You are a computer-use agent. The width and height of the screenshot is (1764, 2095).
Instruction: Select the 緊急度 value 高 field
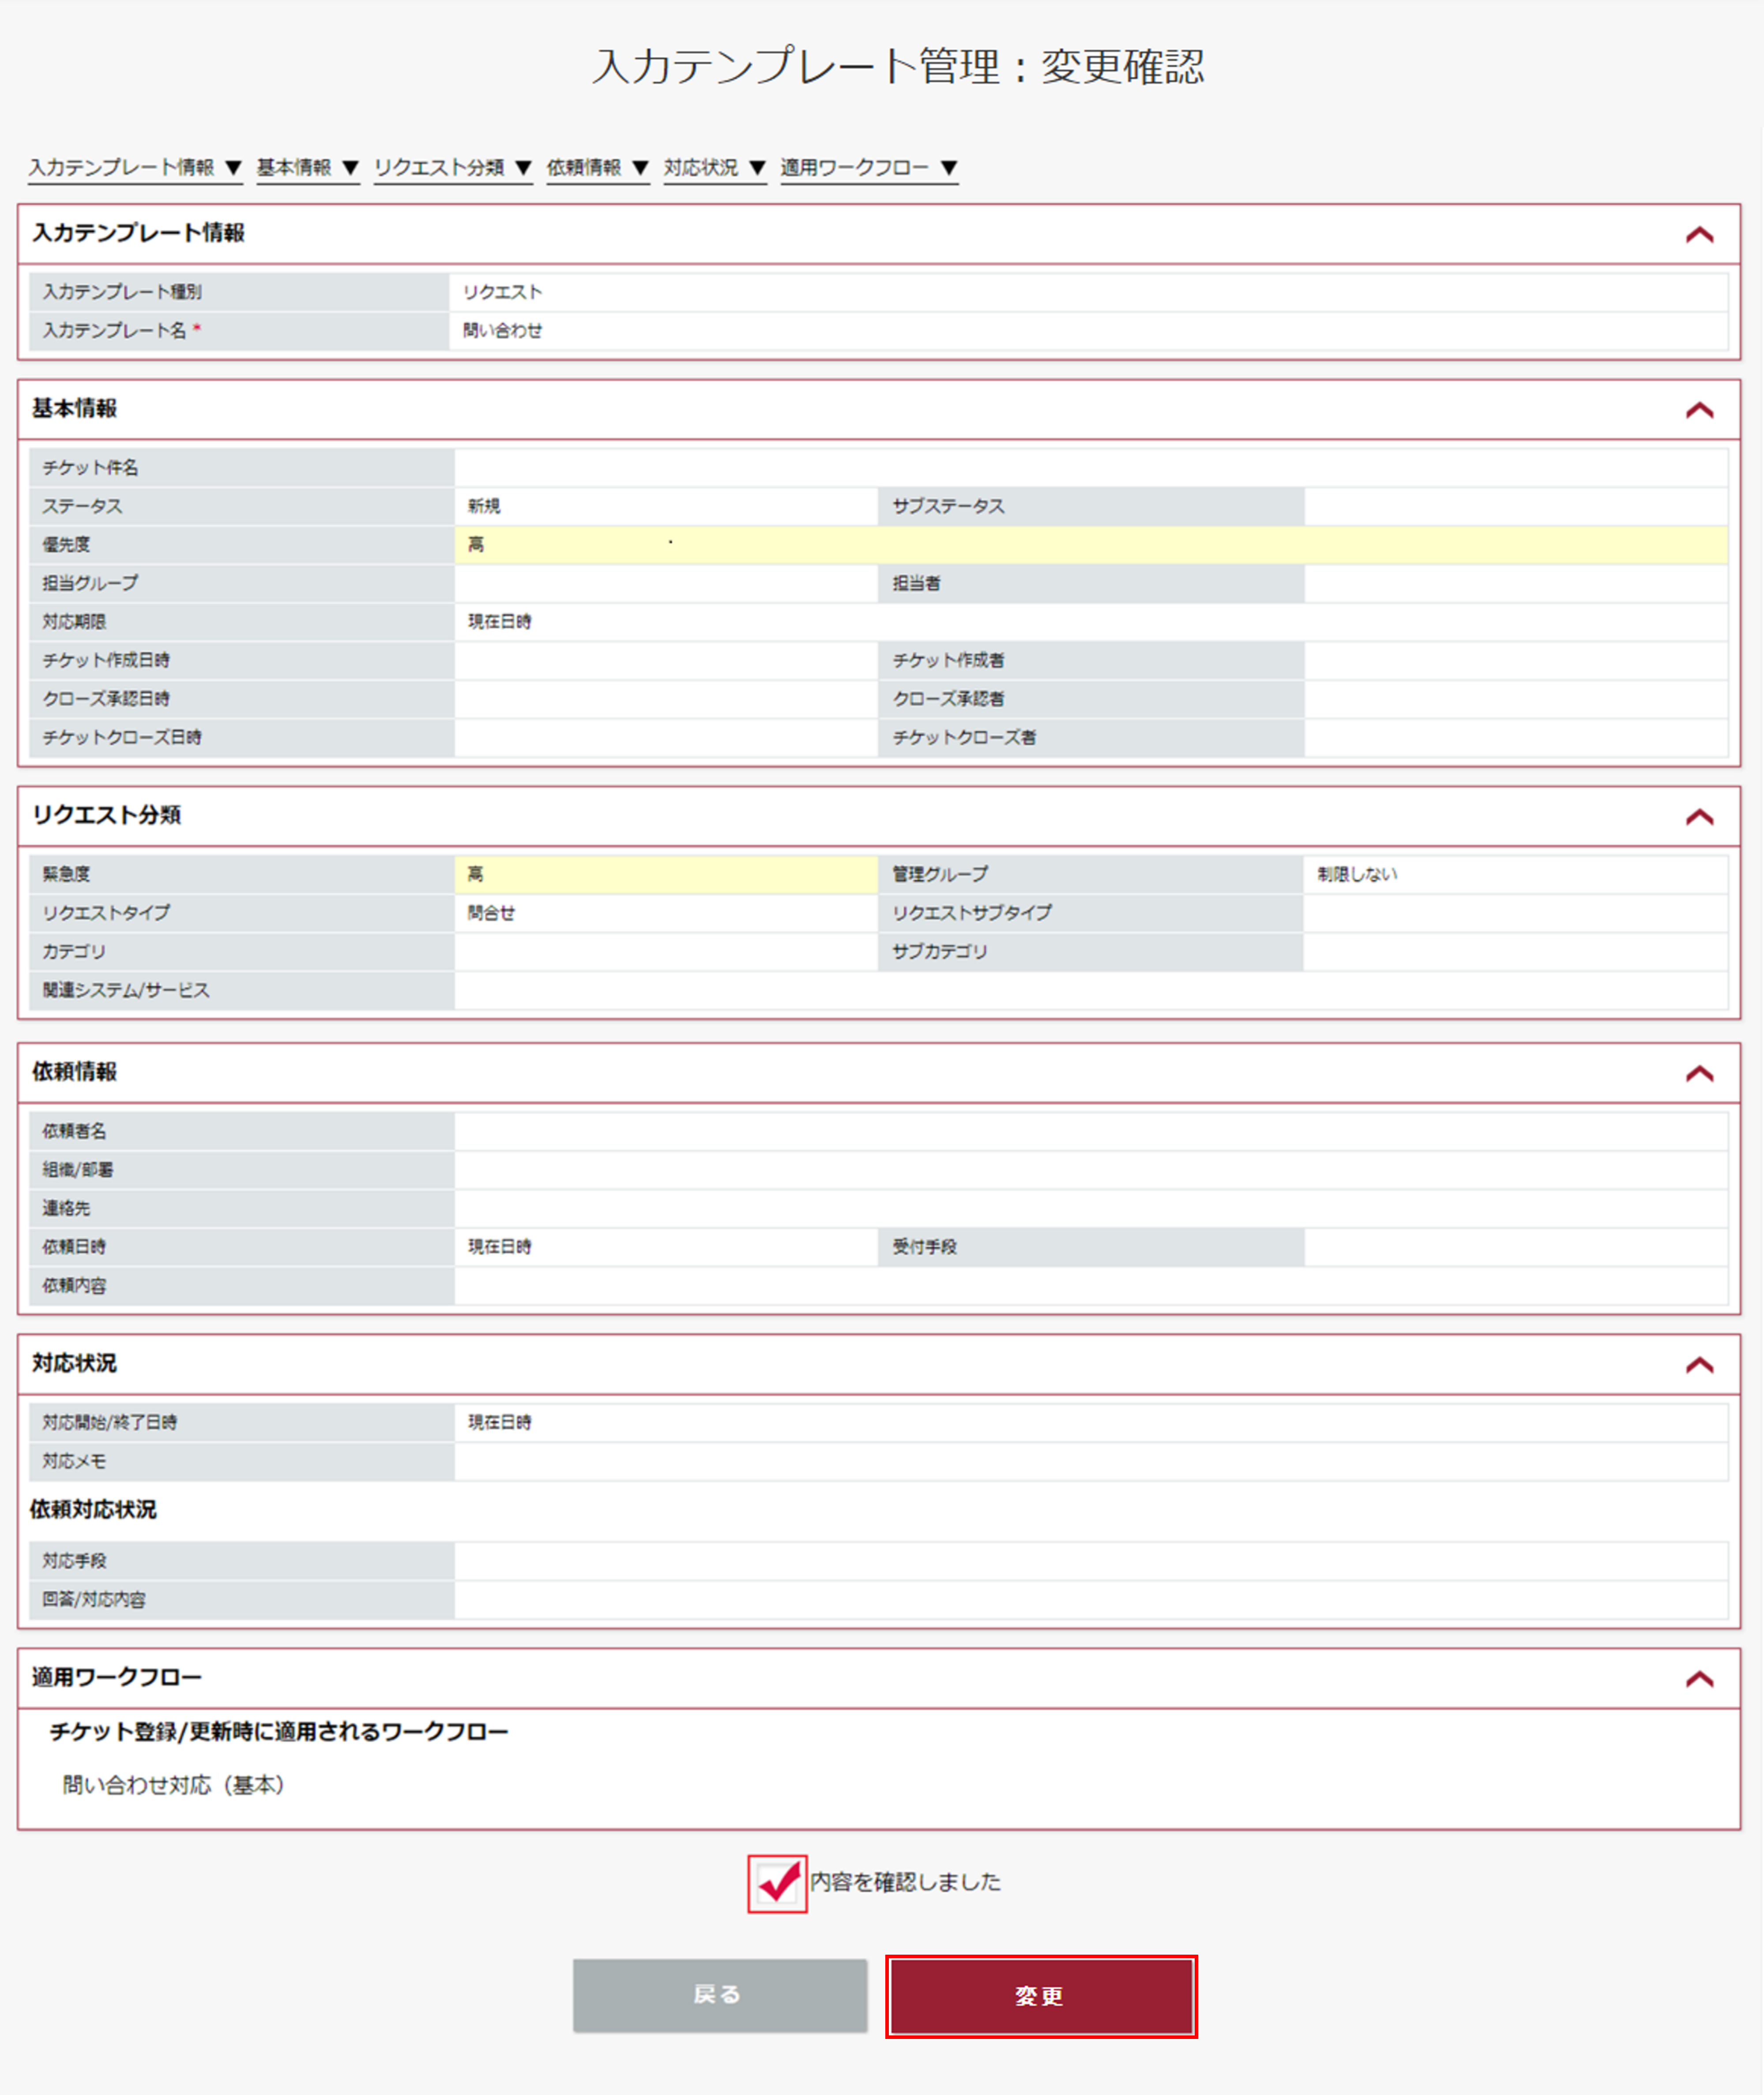[x=666, y=874]
